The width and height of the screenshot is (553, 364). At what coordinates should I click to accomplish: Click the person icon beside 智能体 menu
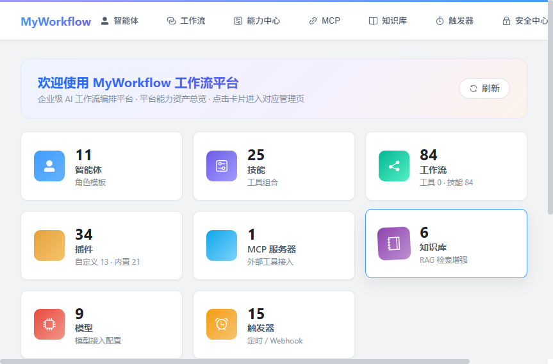pos(104,21)
